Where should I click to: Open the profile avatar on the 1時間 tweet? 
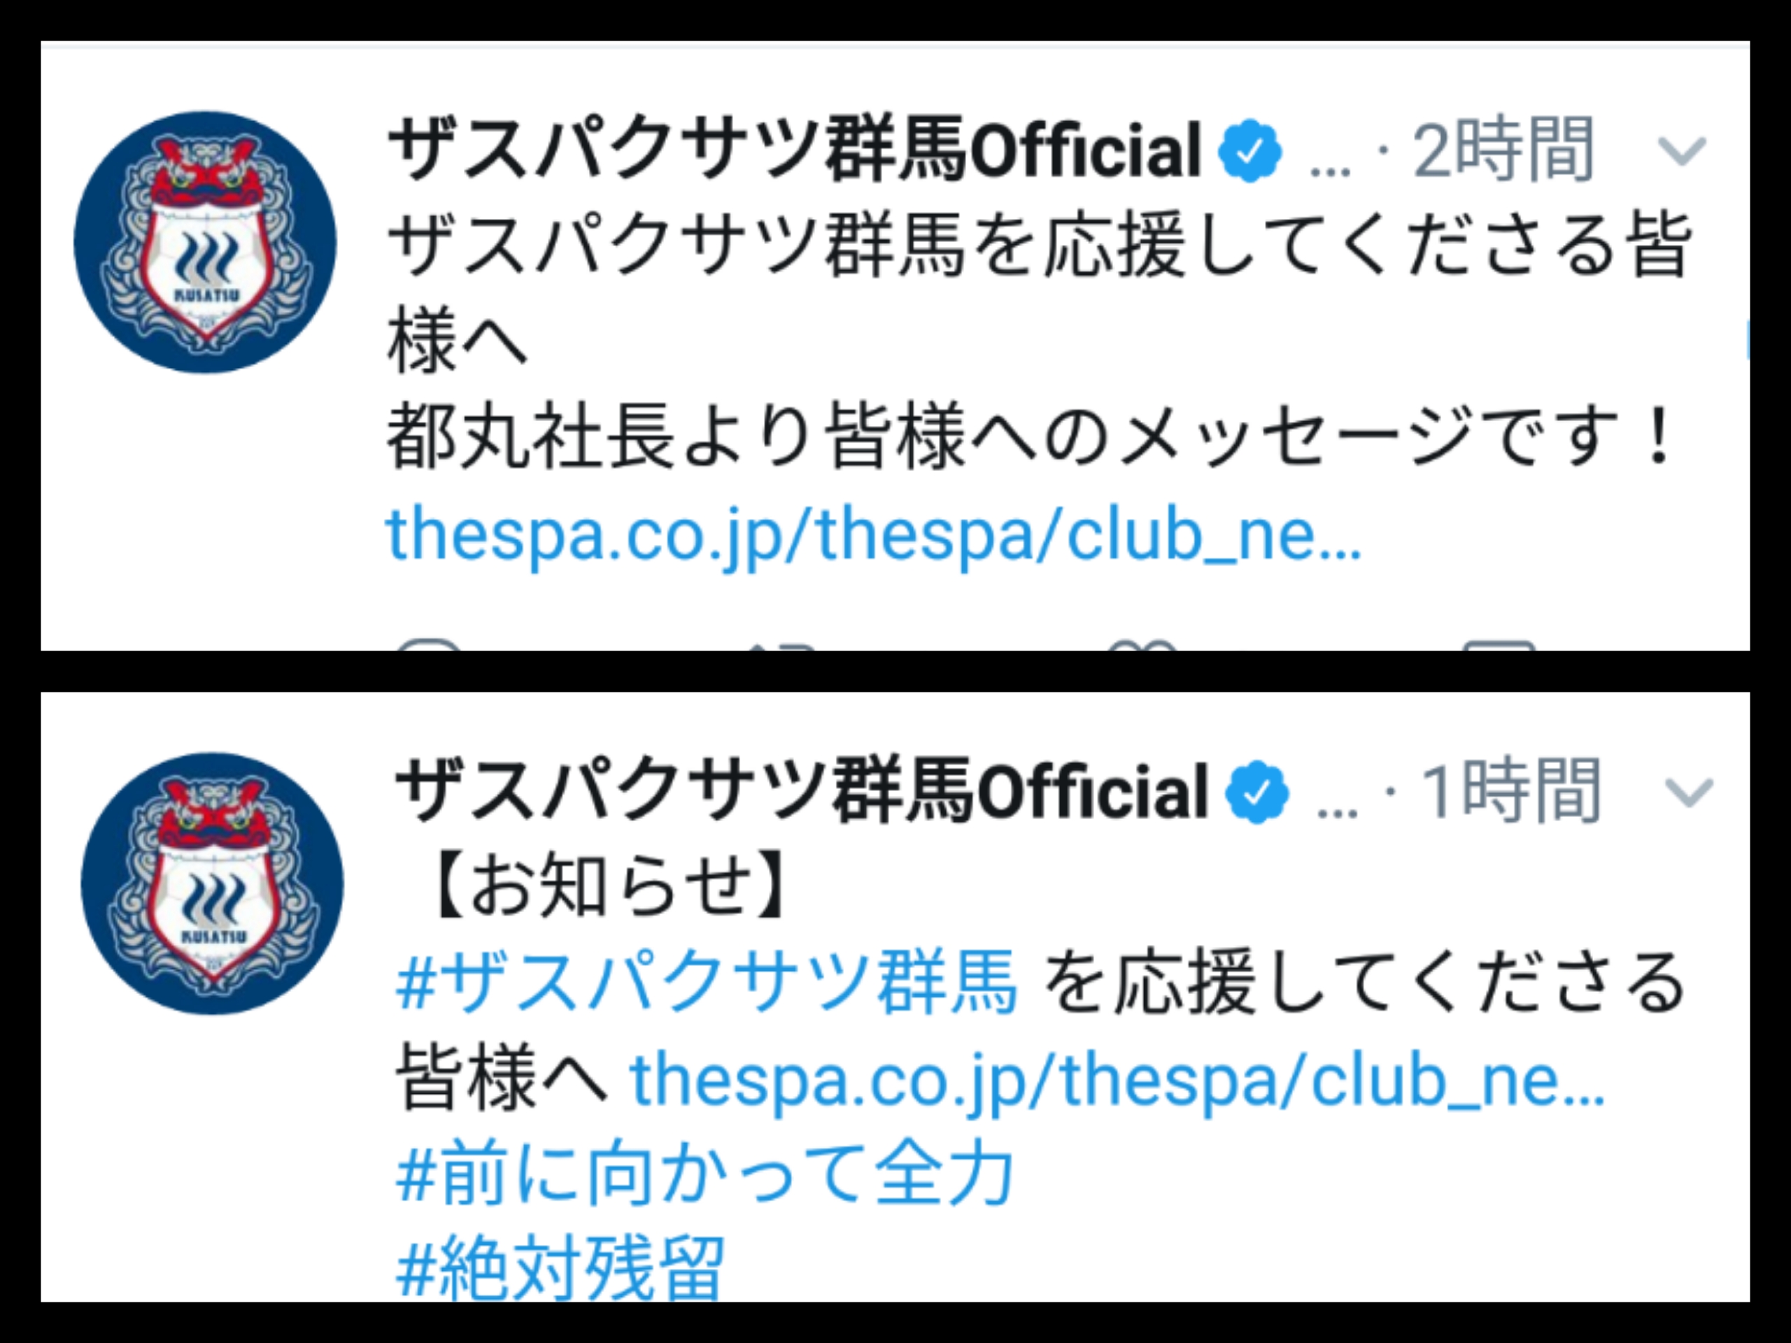coord(212,884)
